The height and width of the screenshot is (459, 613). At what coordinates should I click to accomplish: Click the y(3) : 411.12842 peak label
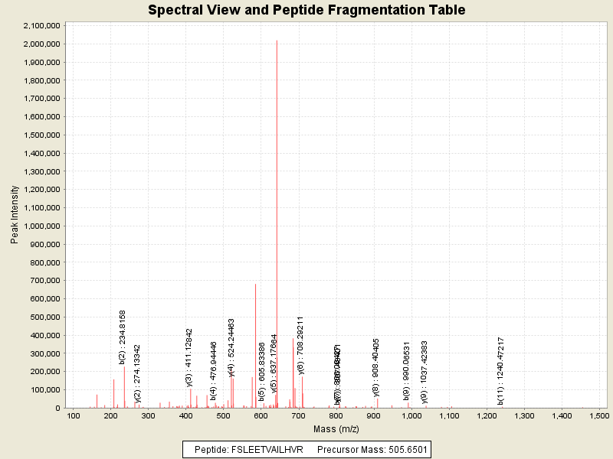(x=189, y=357)
